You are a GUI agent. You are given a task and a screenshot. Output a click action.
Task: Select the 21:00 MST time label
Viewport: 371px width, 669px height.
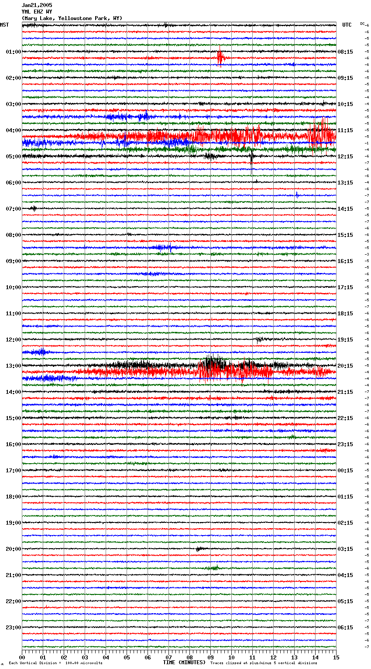(14, 575)
